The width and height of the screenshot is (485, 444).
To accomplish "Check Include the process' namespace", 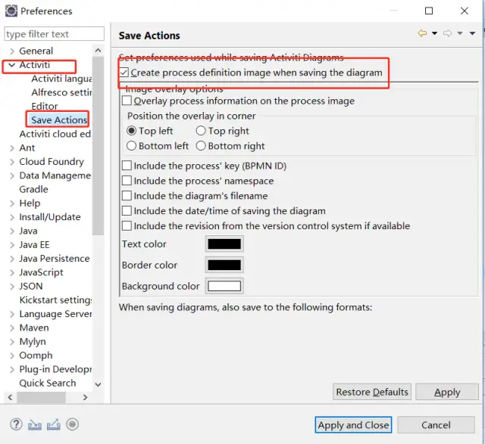I will [127, 181].
